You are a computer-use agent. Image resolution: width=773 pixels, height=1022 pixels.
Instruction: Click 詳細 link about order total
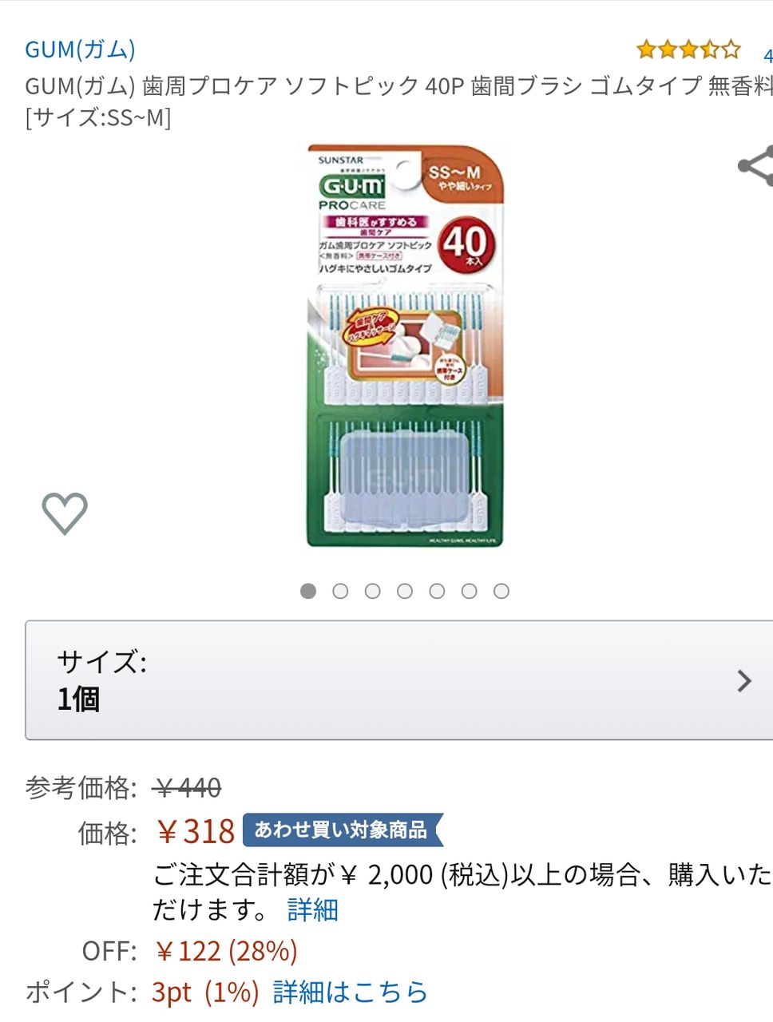coord(313,909)
